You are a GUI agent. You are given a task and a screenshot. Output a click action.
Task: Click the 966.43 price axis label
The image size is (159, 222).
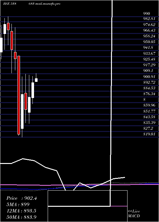pyautogui.click(x=149, y=30)
